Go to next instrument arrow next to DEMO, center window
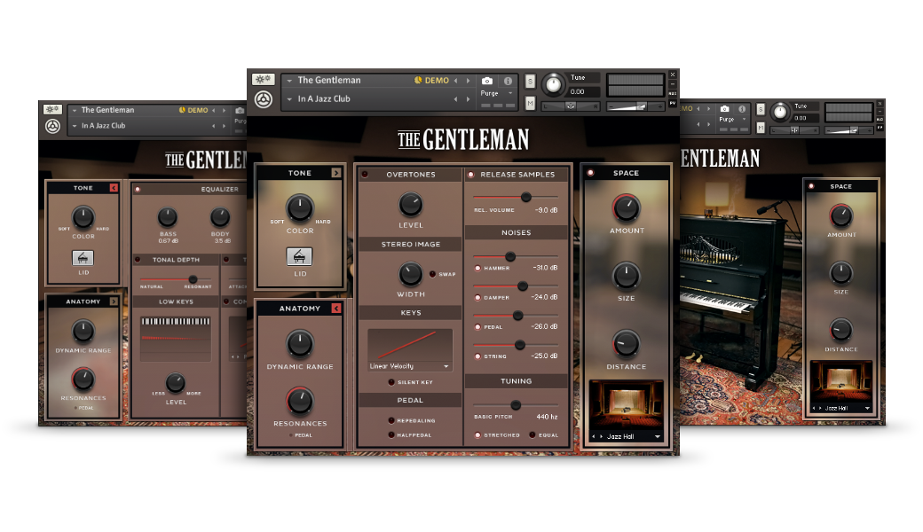 point(468,81)
